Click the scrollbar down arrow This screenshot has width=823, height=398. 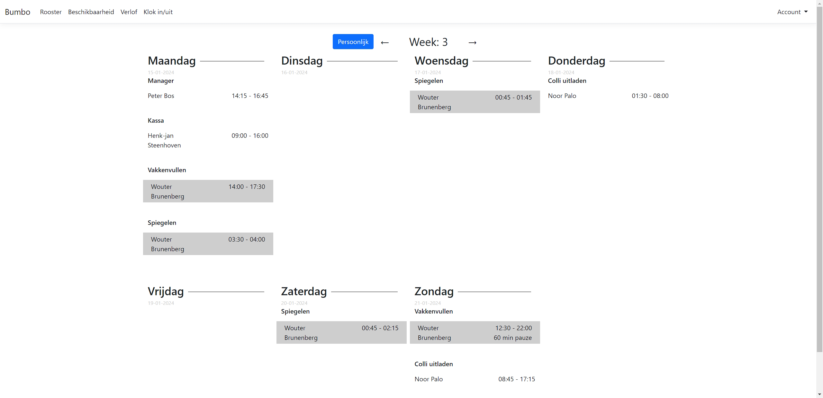(x=819, y=394)
